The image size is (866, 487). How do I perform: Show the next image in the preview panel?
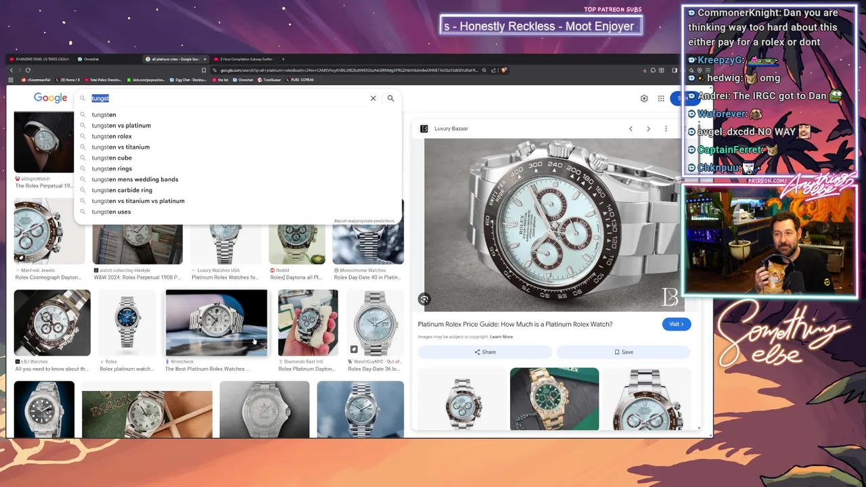tap(648, 129)
